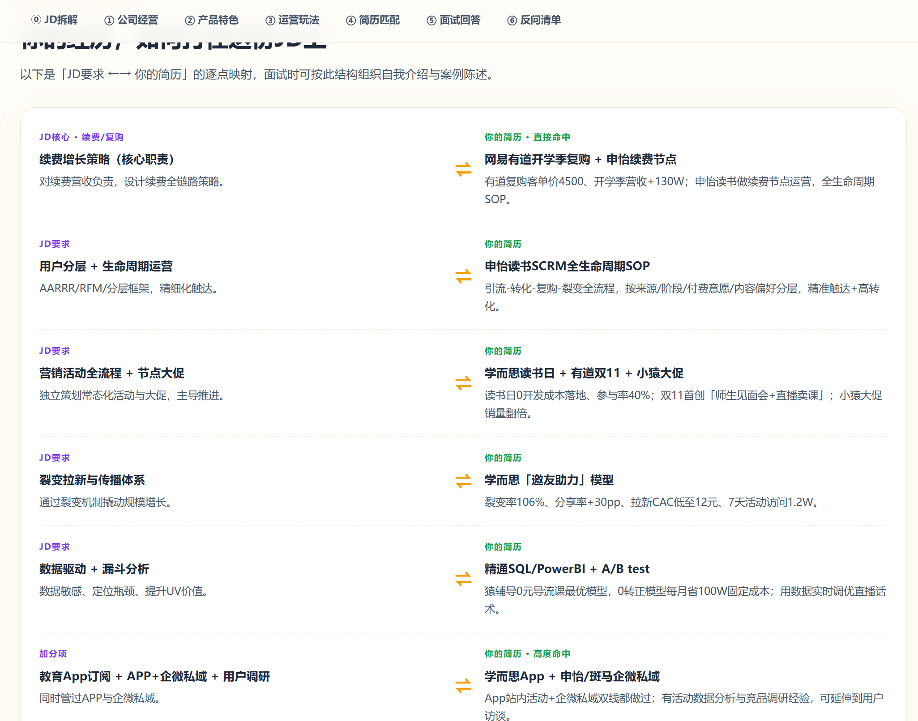Click the swap arrows icon beside 用户分层 + 生命周期运营

pos(463,276)
